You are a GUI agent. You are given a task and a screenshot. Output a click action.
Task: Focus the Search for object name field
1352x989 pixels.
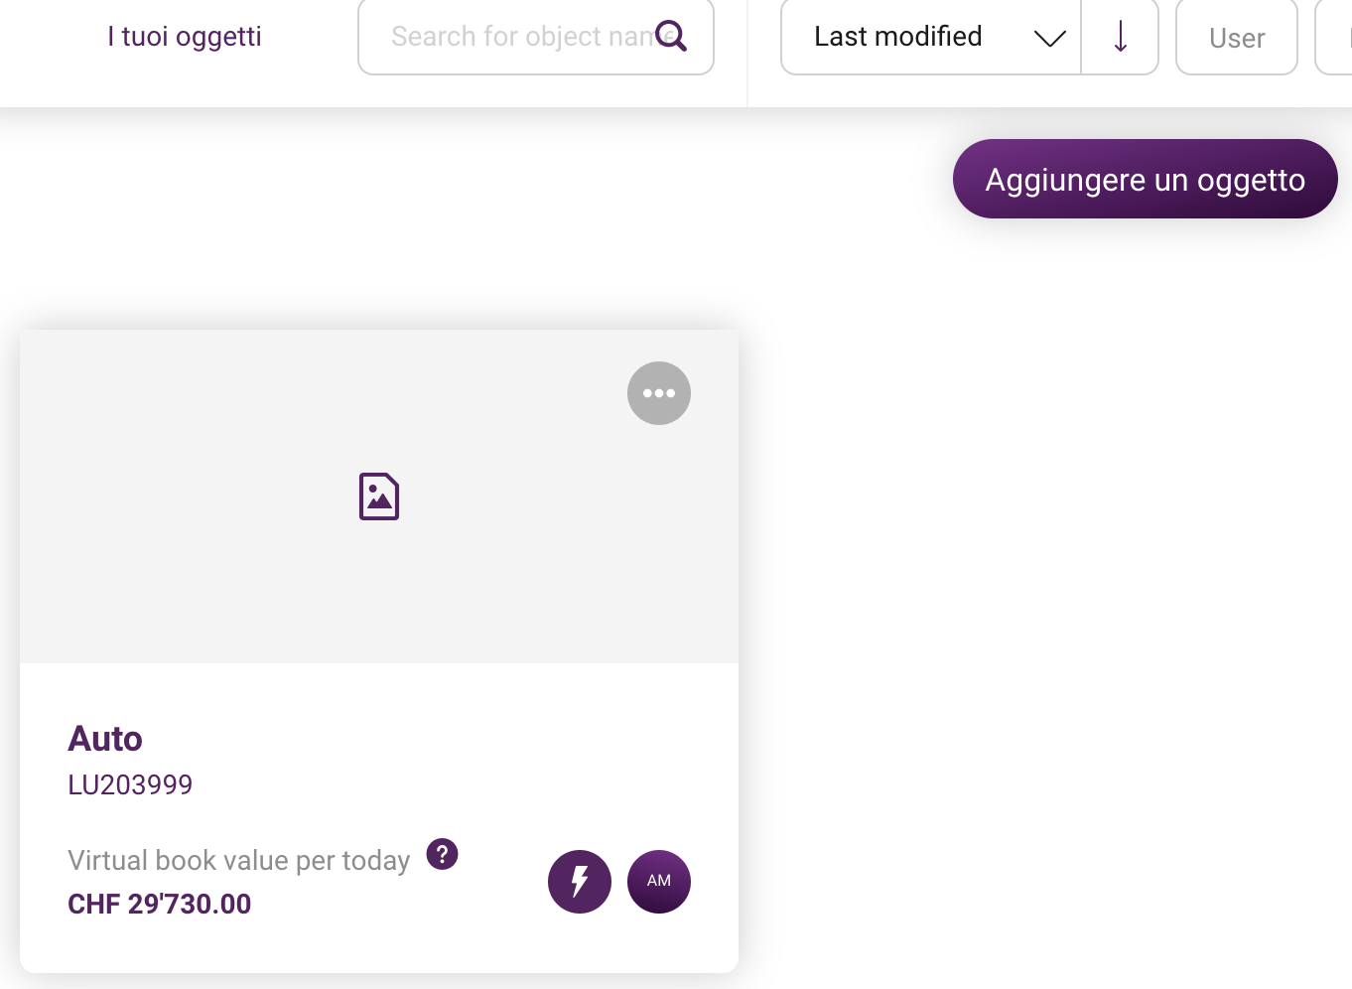(x=536, y=37)
